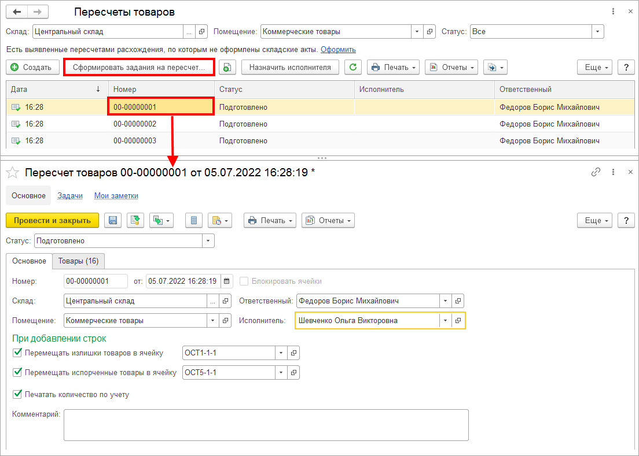The height and width of the screenshot is (456, 639).
Task: Click the create by copying document icon
Action: (x=227, y=67)
